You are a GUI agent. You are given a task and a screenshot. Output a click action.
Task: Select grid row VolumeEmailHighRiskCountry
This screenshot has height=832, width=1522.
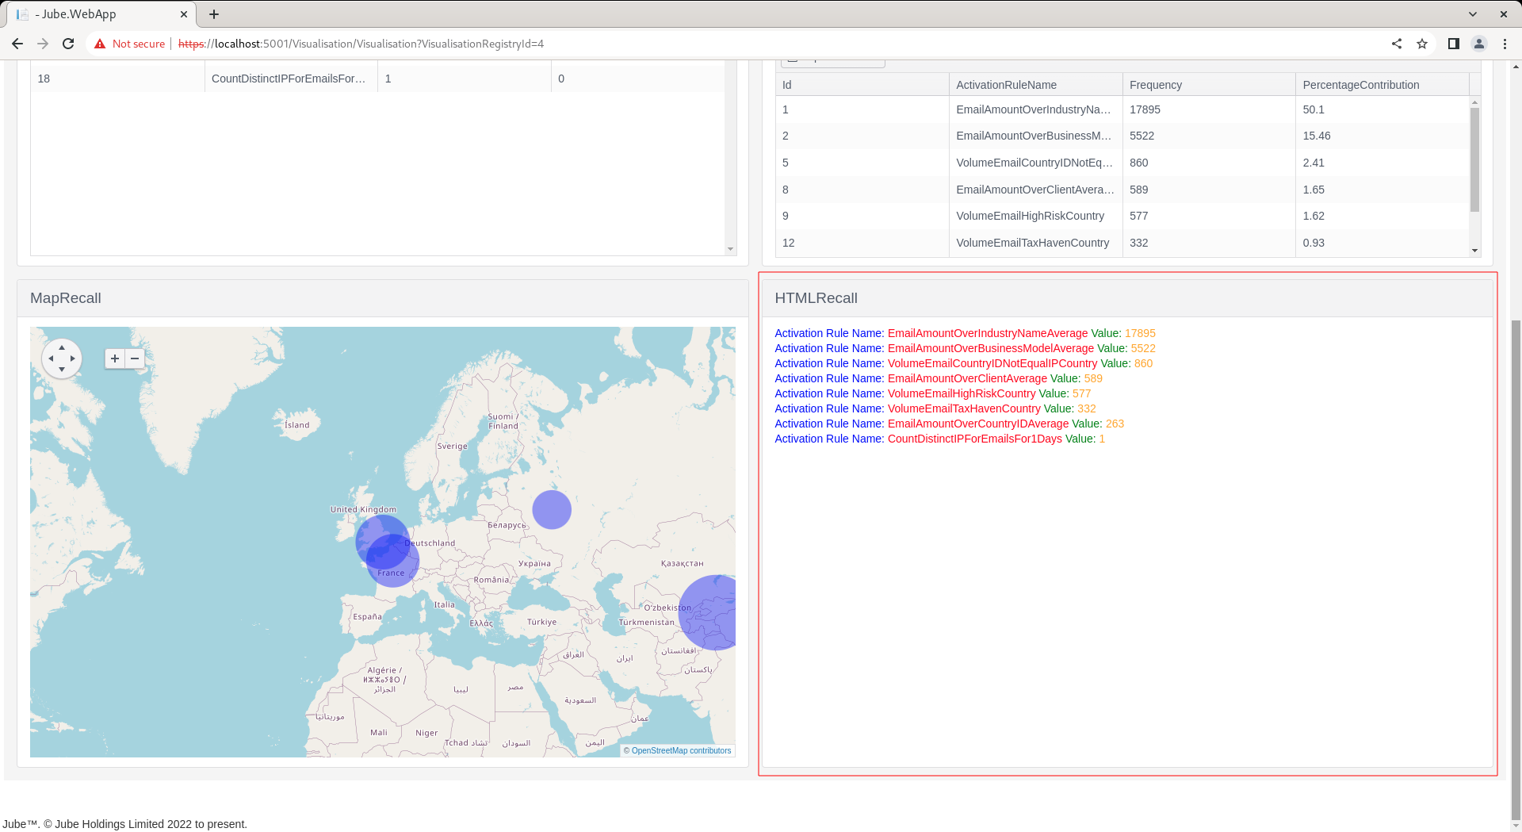(1122, 216)
